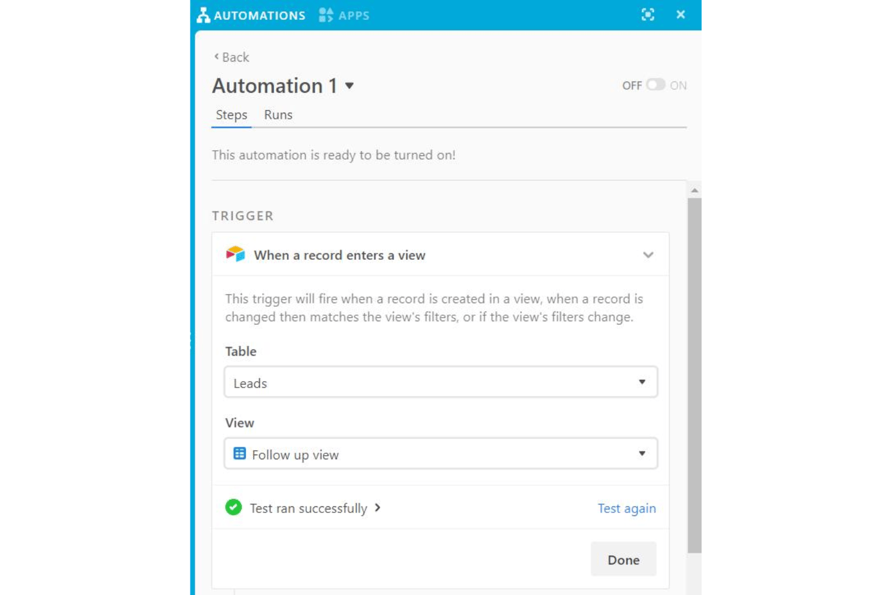892x595 pixels.
Task: Click the trigger title 'When a record enters a view'
Action: [339, 255]
